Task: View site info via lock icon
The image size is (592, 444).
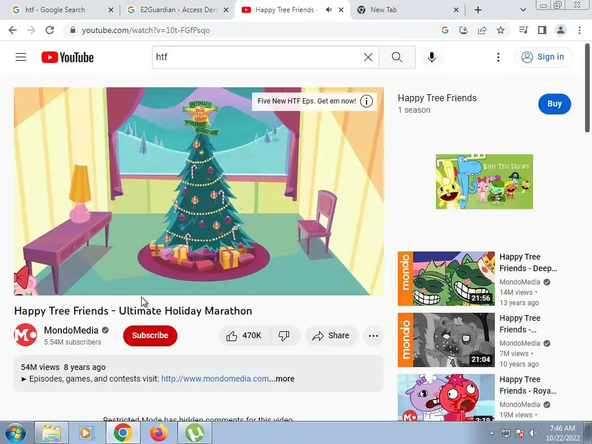Action: (73, 30)
